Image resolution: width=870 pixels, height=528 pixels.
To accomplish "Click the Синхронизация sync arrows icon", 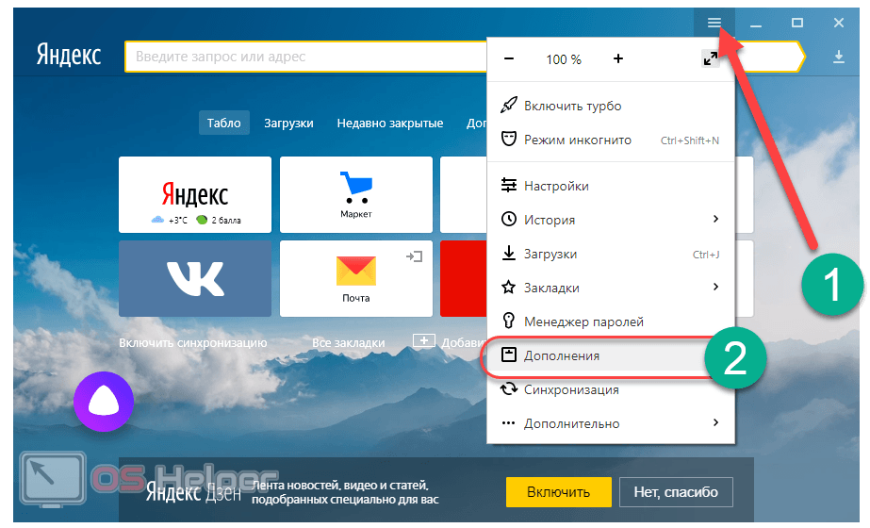I will pos(509,388).
